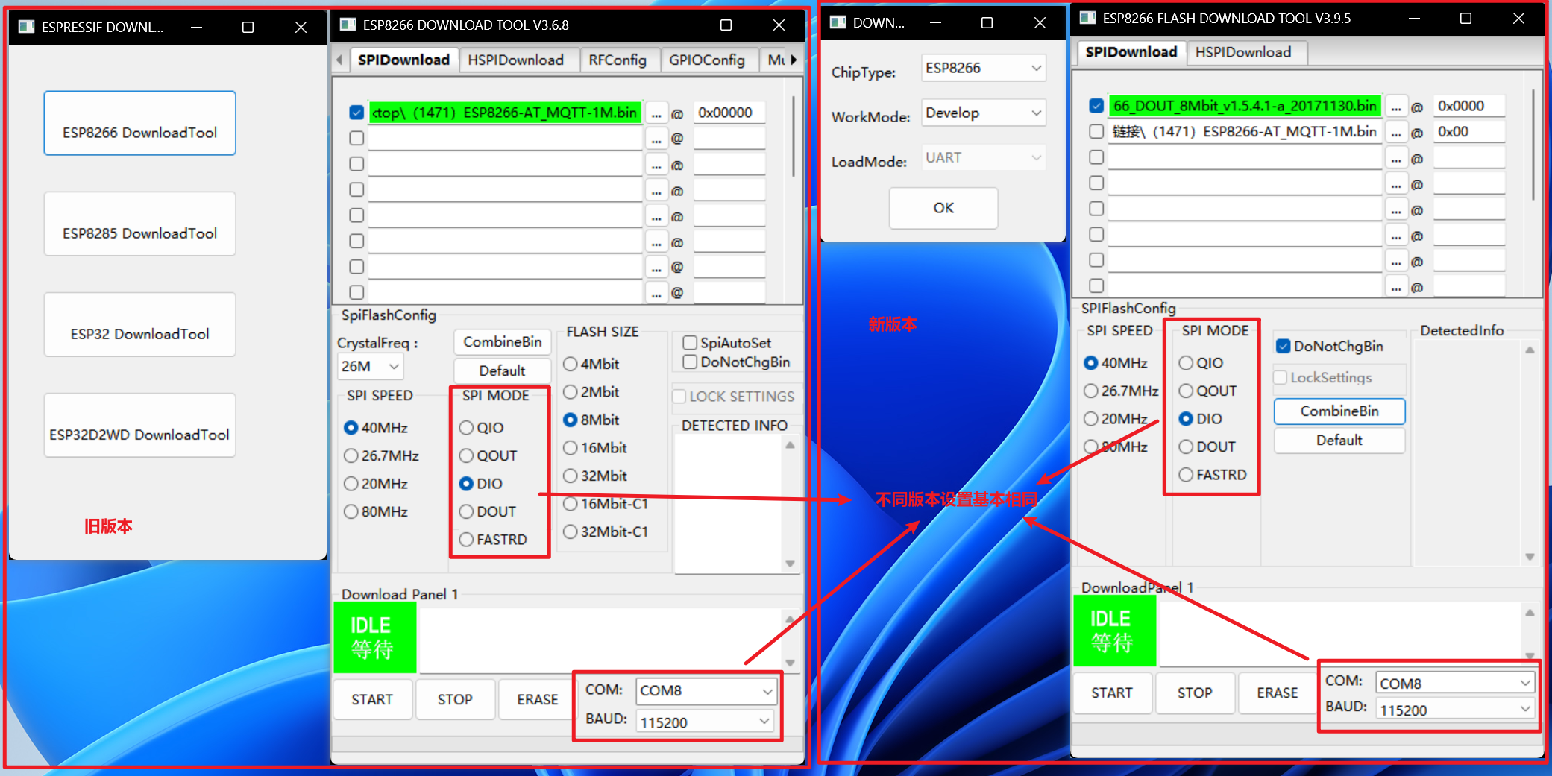Choose DOUT SPI mode in V3.6.8
The width and height of the screenshot is (1552, 776).
pos(488,511)
